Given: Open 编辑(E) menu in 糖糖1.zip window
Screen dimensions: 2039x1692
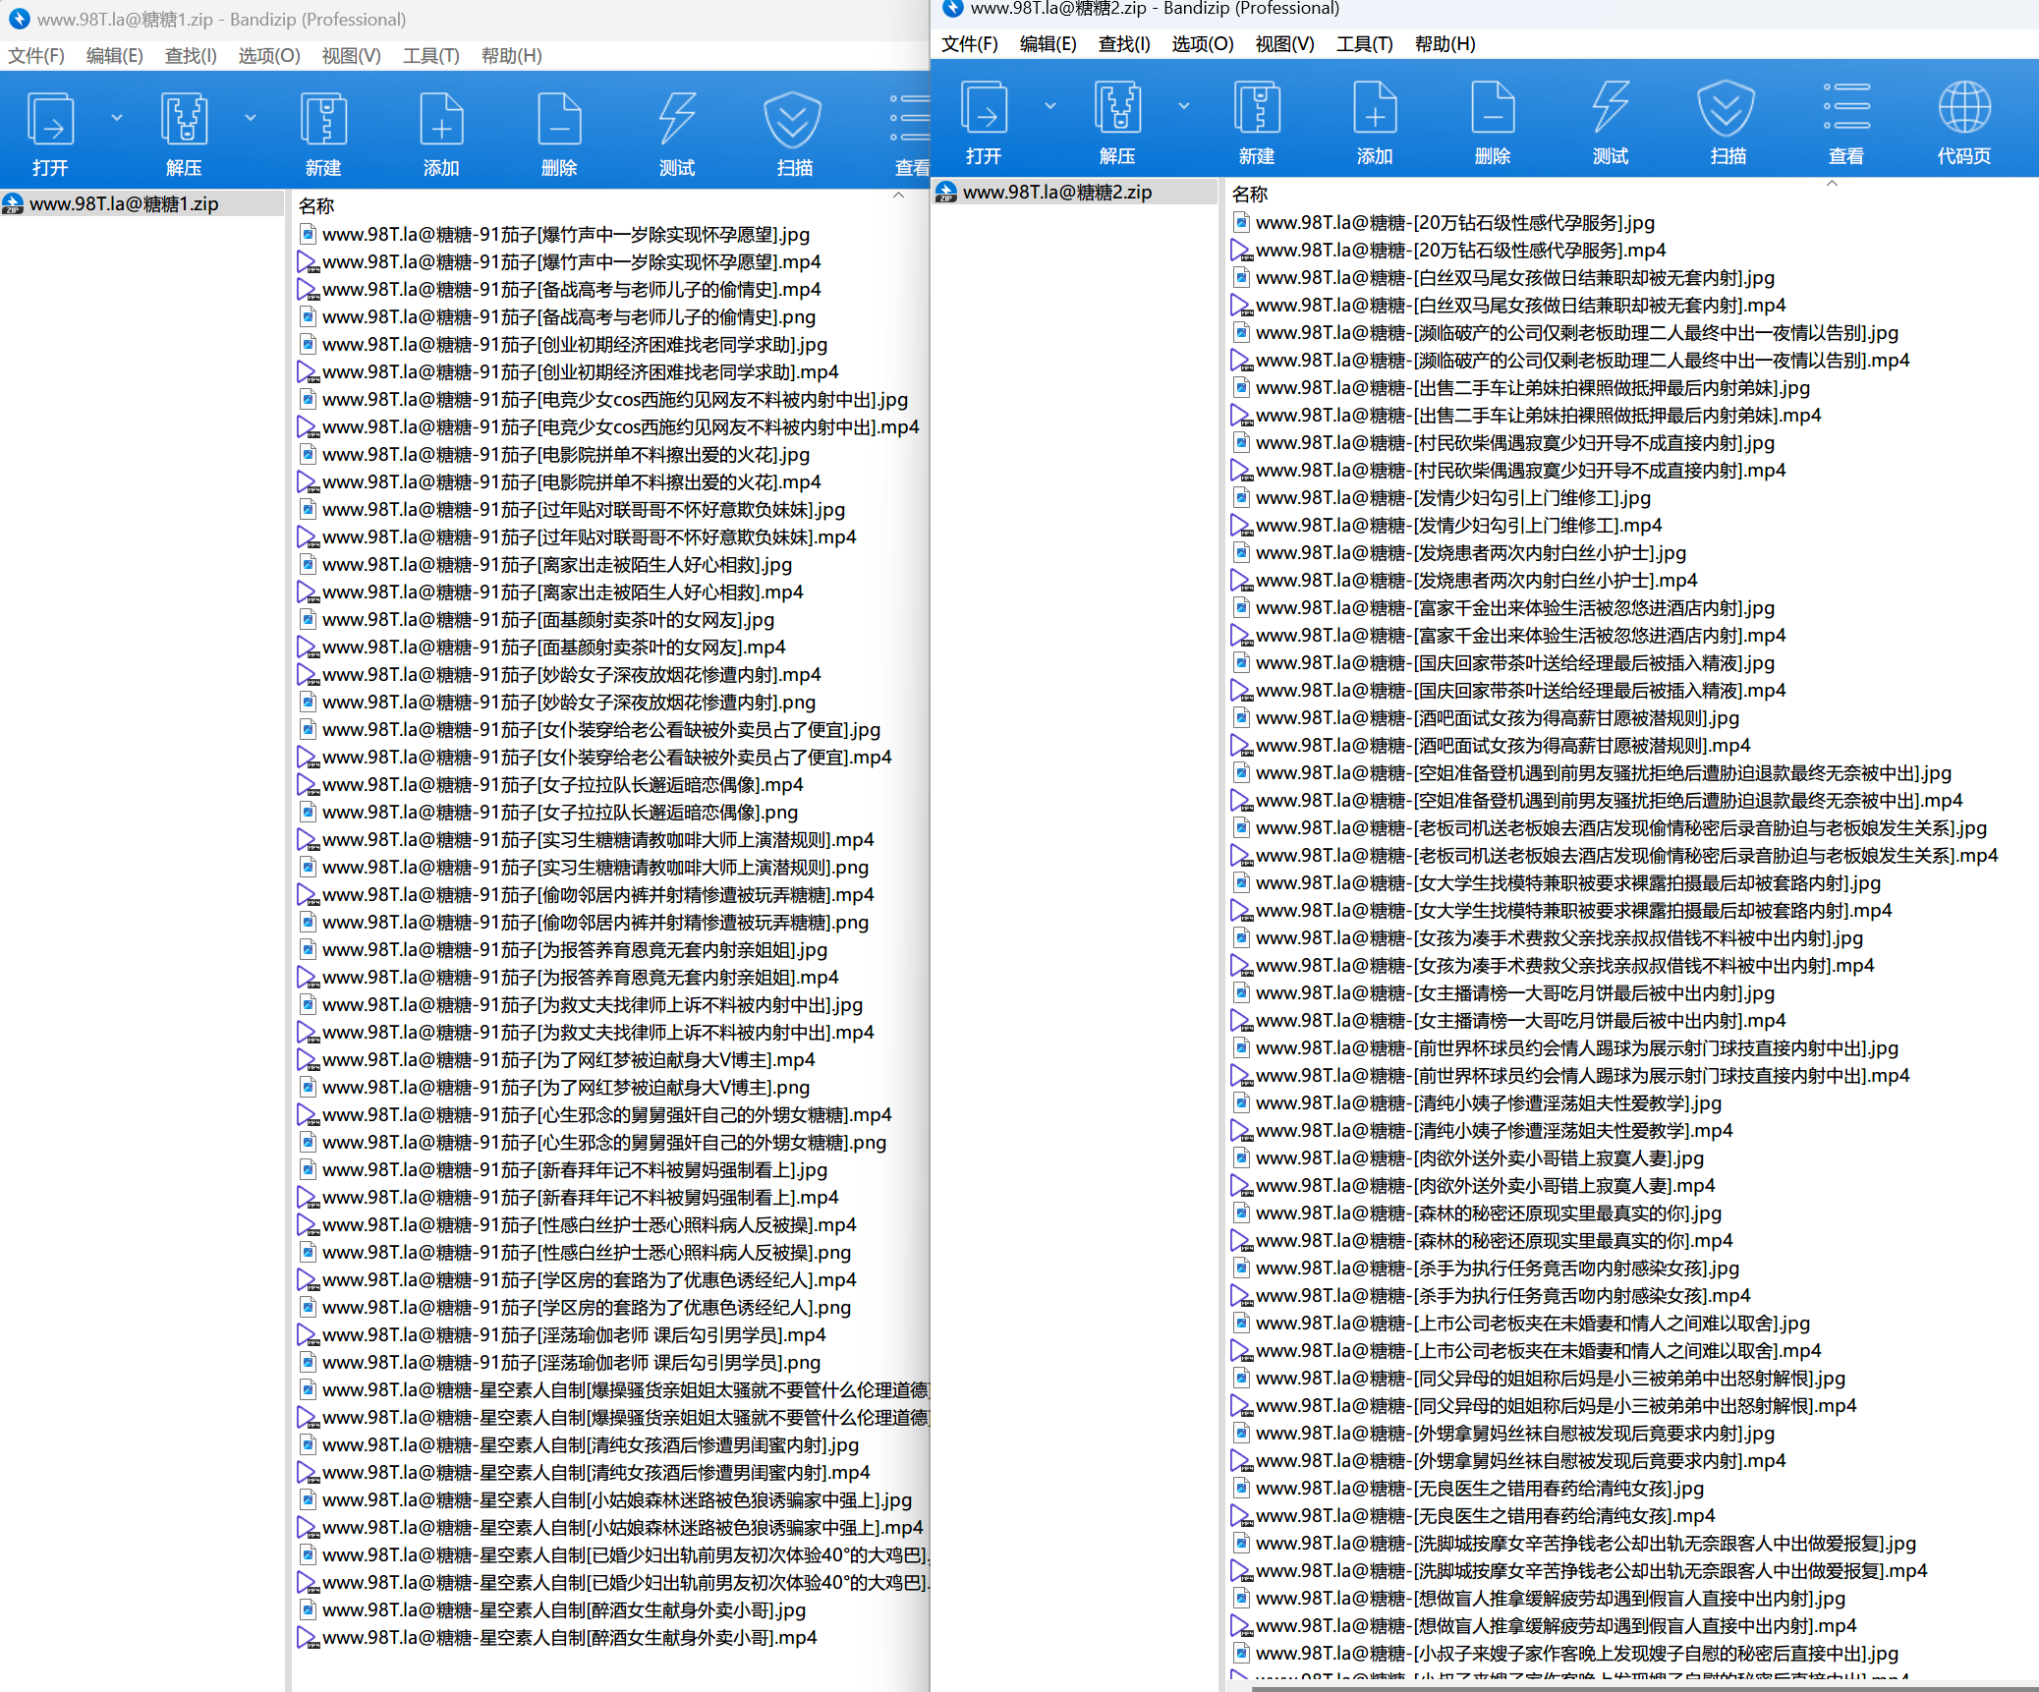Looking at the screenshot, I should pyautogui.click(x=115, y=56).
